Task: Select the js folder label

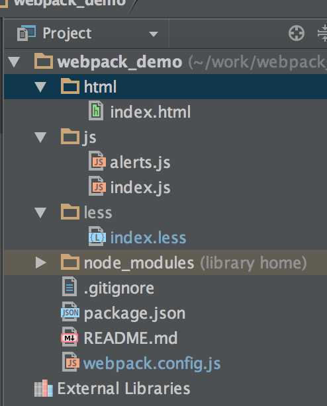Action: coord(89,138)
